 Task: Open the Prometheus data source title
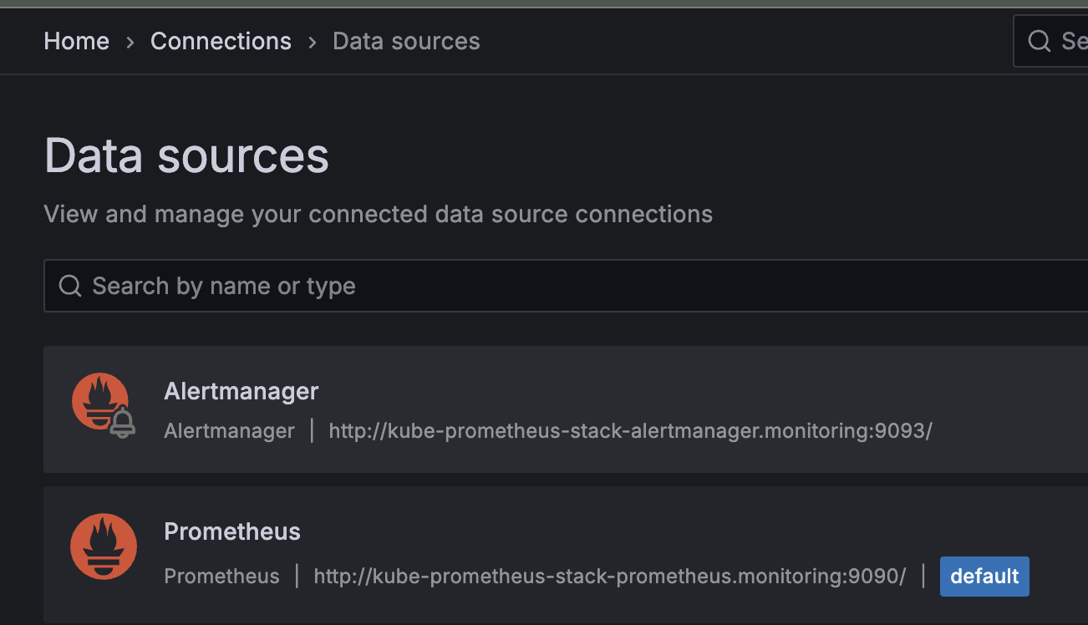click(232, 531)
